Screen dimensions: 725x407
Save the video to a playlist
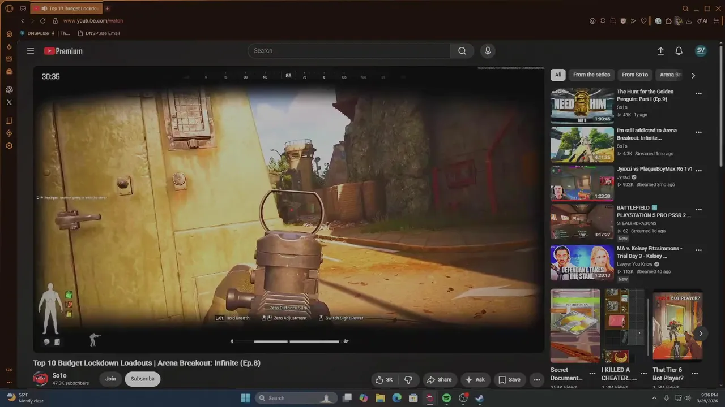point(509,379)
